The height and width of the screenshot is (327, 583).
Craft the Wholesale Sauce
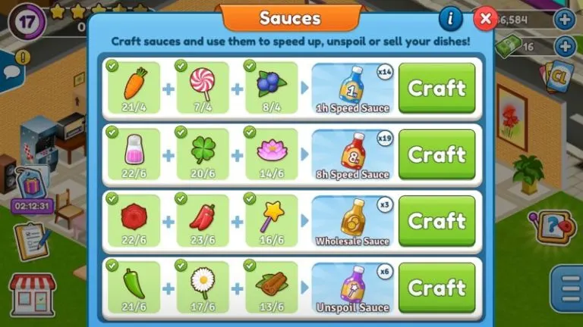(x=437, y=221)
